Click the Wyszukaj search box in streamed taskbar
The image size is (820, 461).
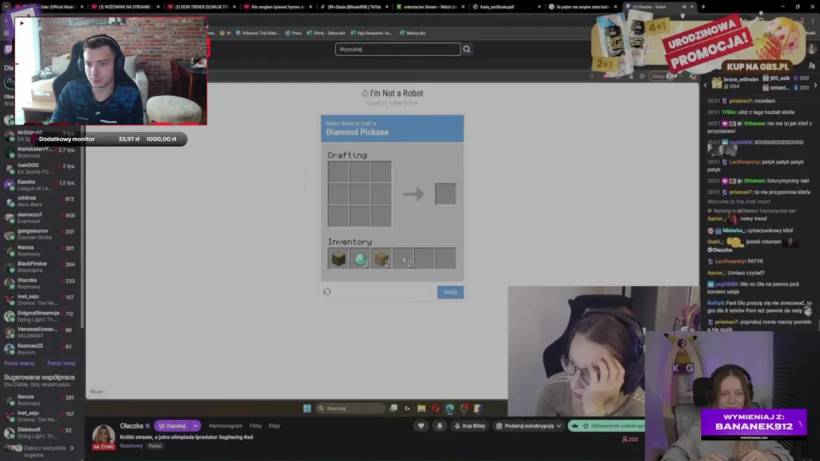351,408
